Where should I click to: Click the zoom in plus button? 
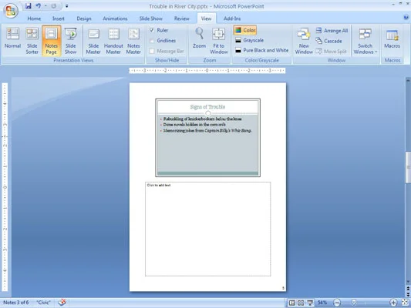[393, 303]
